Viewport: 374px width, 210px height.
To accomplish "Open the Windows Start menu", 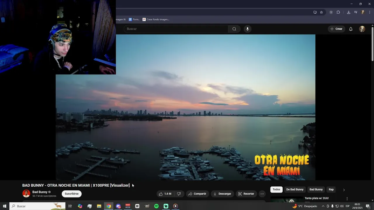I will tap(4, 206).
